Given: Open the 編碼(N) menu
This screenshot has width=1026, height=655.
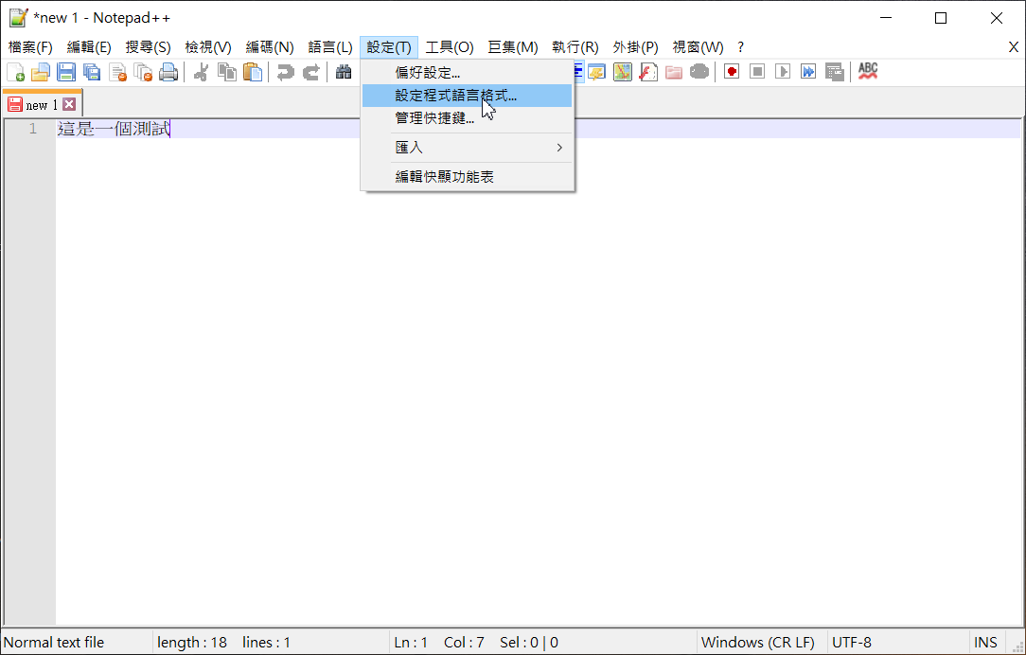Looking at the screenshot, I should point(270,47).
